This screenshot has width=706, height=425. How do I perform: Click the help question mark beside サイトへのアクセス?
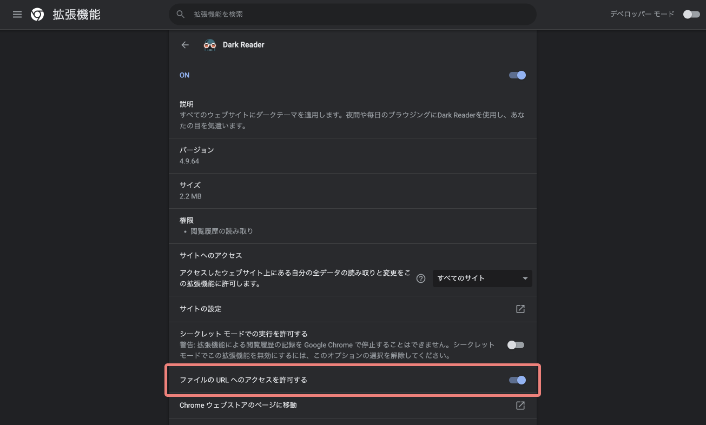421,278
